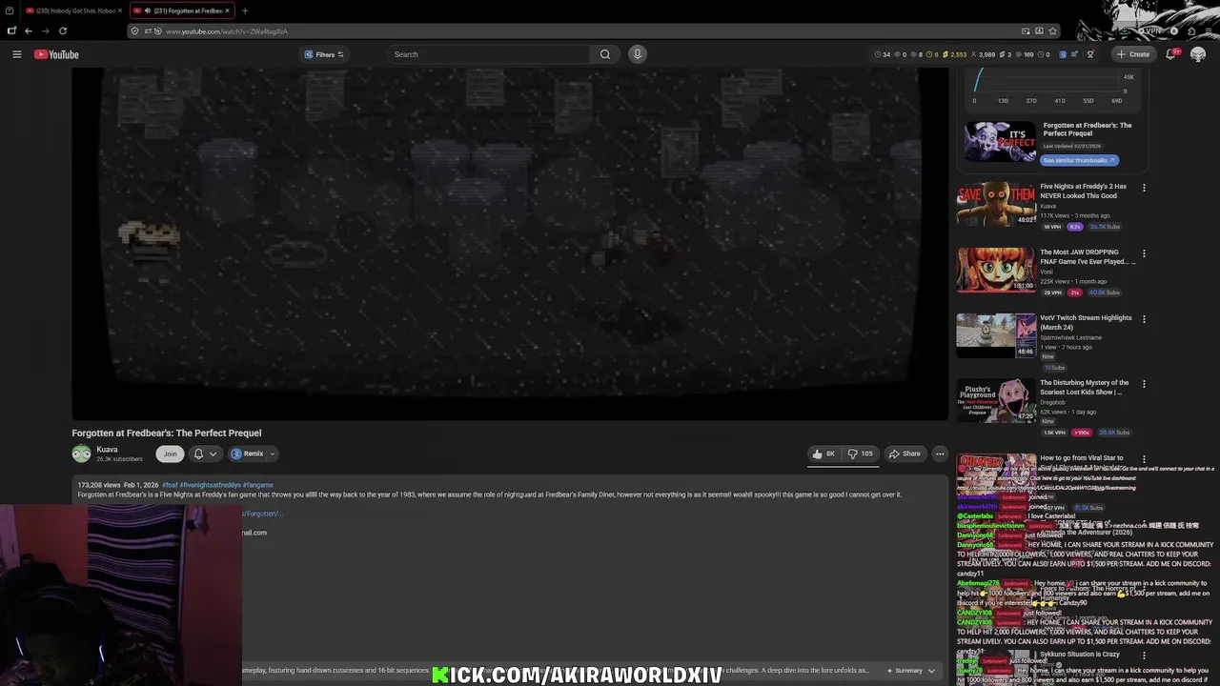Toggle the Filters button in the header
The width and height of the screenshot is (1220, 686).
pyautogui.click(x=324, y=54)
